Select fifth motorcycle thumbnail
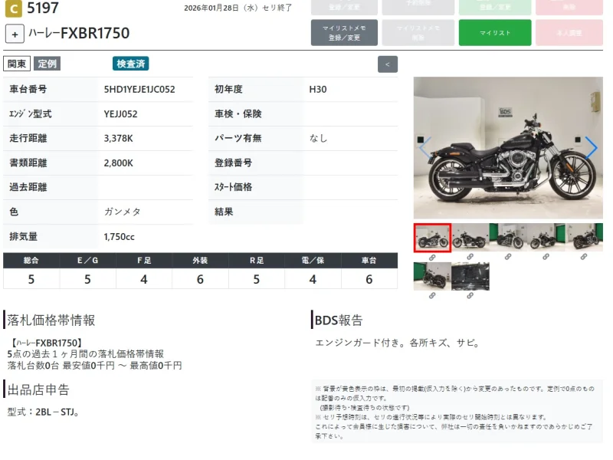 tap(584, 237)
